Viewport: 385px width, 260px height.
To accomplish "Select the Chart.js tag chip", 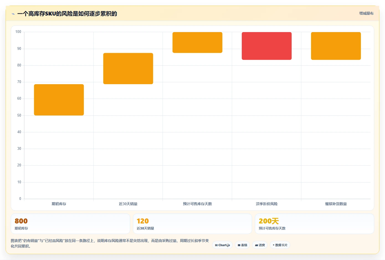I will (x=222, y=245).
